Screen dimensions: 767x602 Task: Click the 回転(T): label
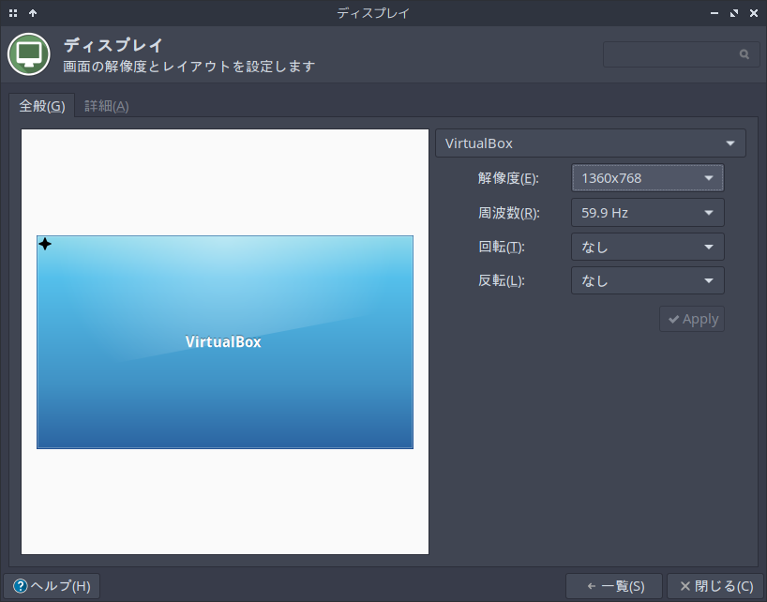[x=501, y=247]
